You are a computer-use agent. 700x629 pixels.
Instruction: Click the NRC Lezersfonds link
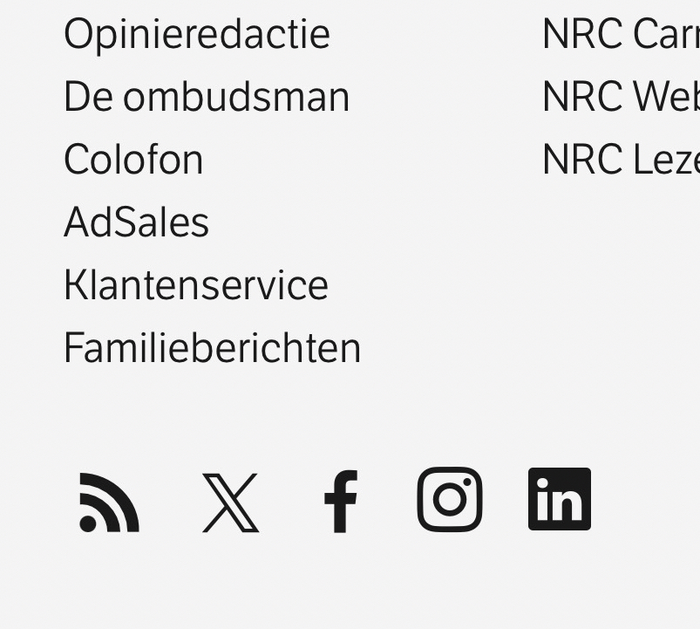coord(619,160)
